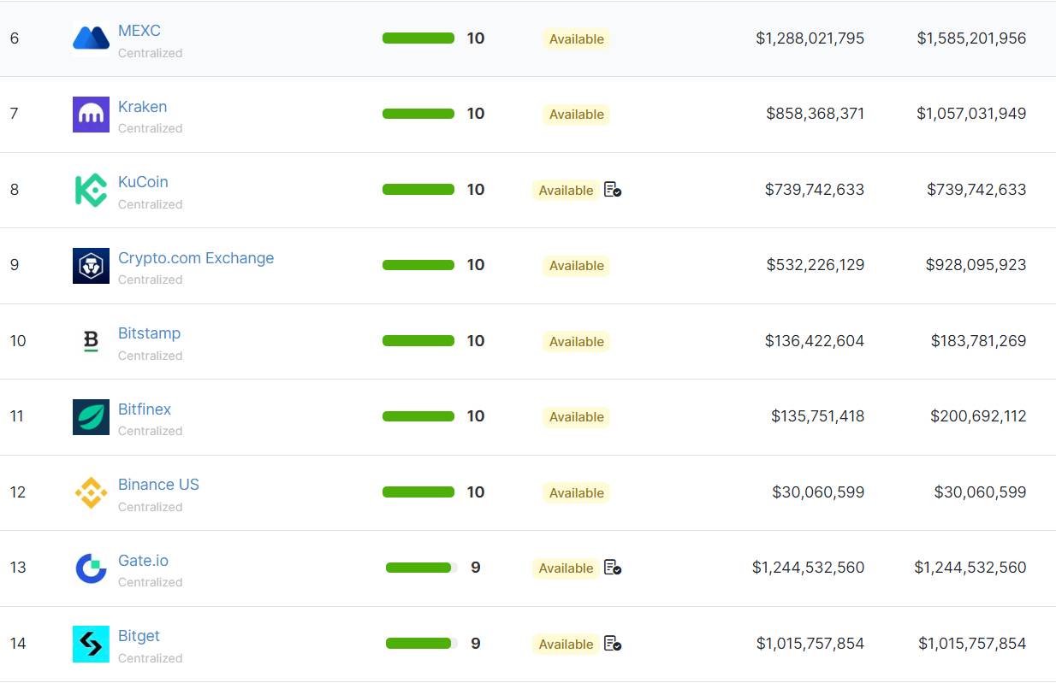The height and width of the screenshot is (683, 1056).
Task: Click Bitstamp volume $183,781,269
Action: (x=979, y=341)
